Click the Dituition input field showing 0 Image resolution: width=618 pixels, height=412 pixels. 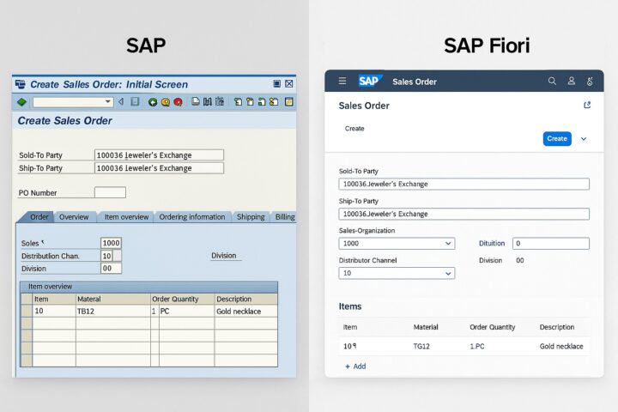pos(551,243)
